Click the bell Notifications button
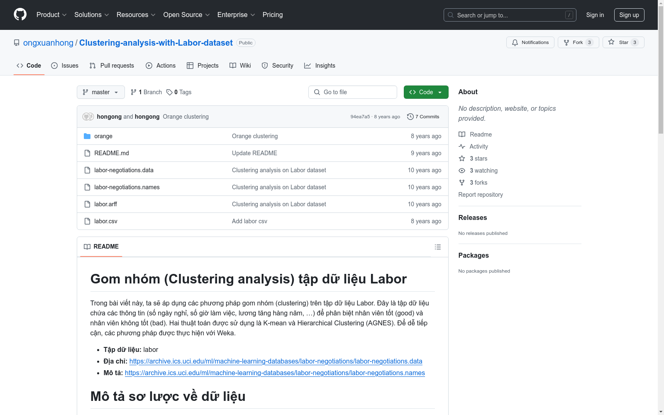Image resolution: width=664 pixels, height=415 pixels. [530, 42]
